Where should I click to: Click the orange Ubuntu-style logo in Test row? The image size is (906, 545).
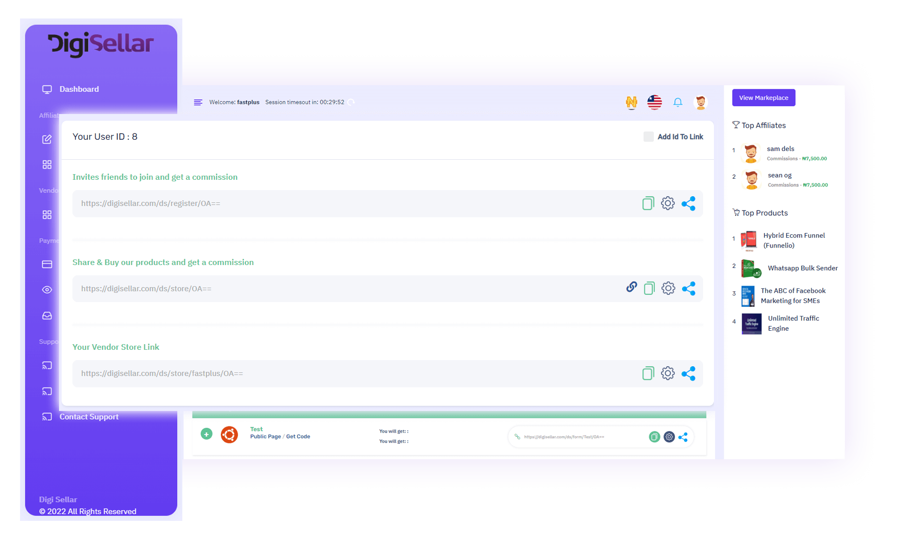pyautogui.click(x=229, y=435)
